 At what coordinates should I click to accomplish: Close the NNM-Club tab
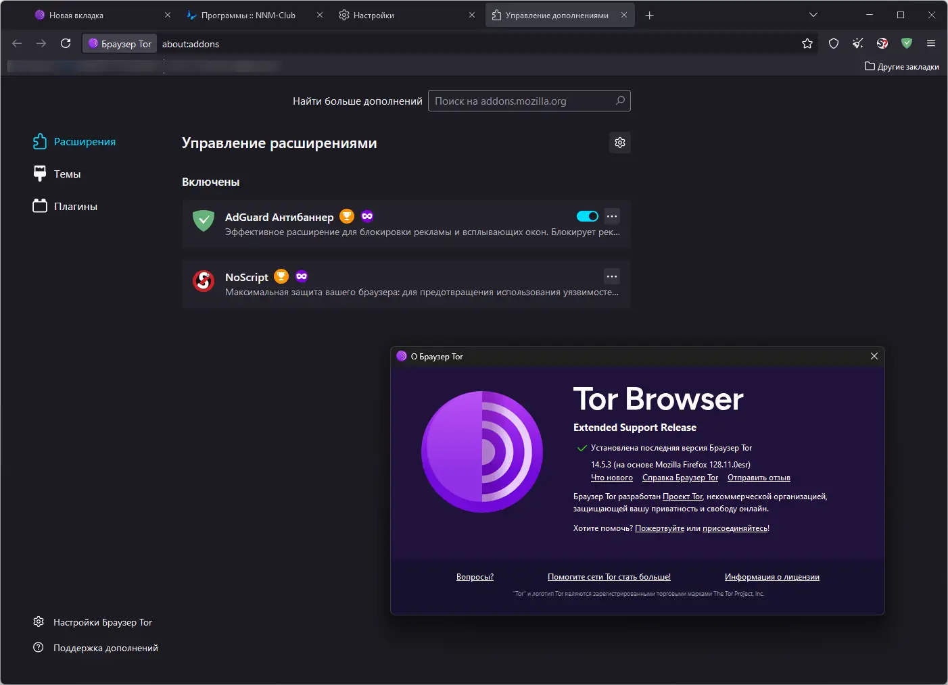pyautogui.click(x=320, y=15)
